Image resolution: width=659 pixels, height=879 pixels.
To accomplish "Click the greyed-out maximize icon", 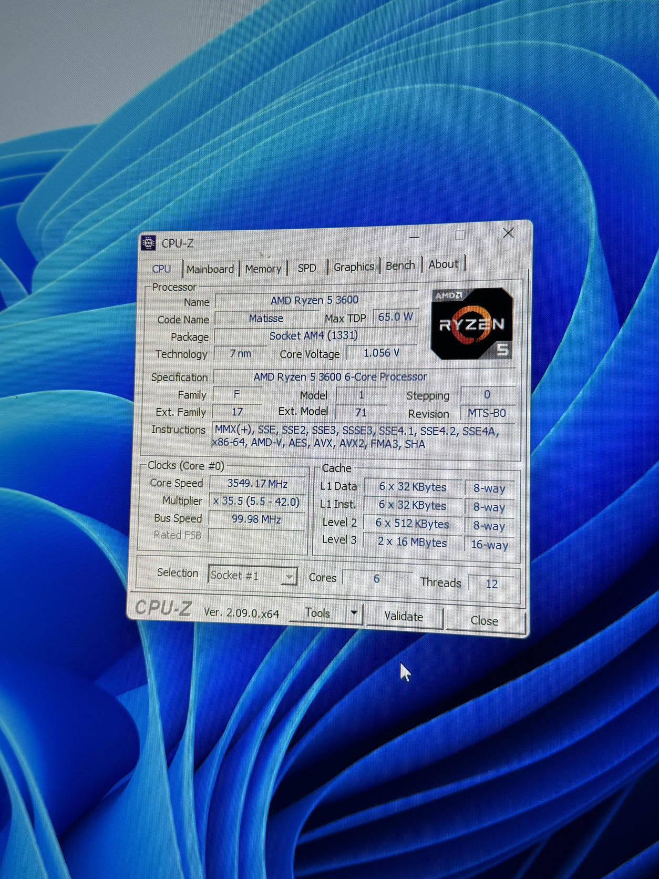I will coord(460,235).
